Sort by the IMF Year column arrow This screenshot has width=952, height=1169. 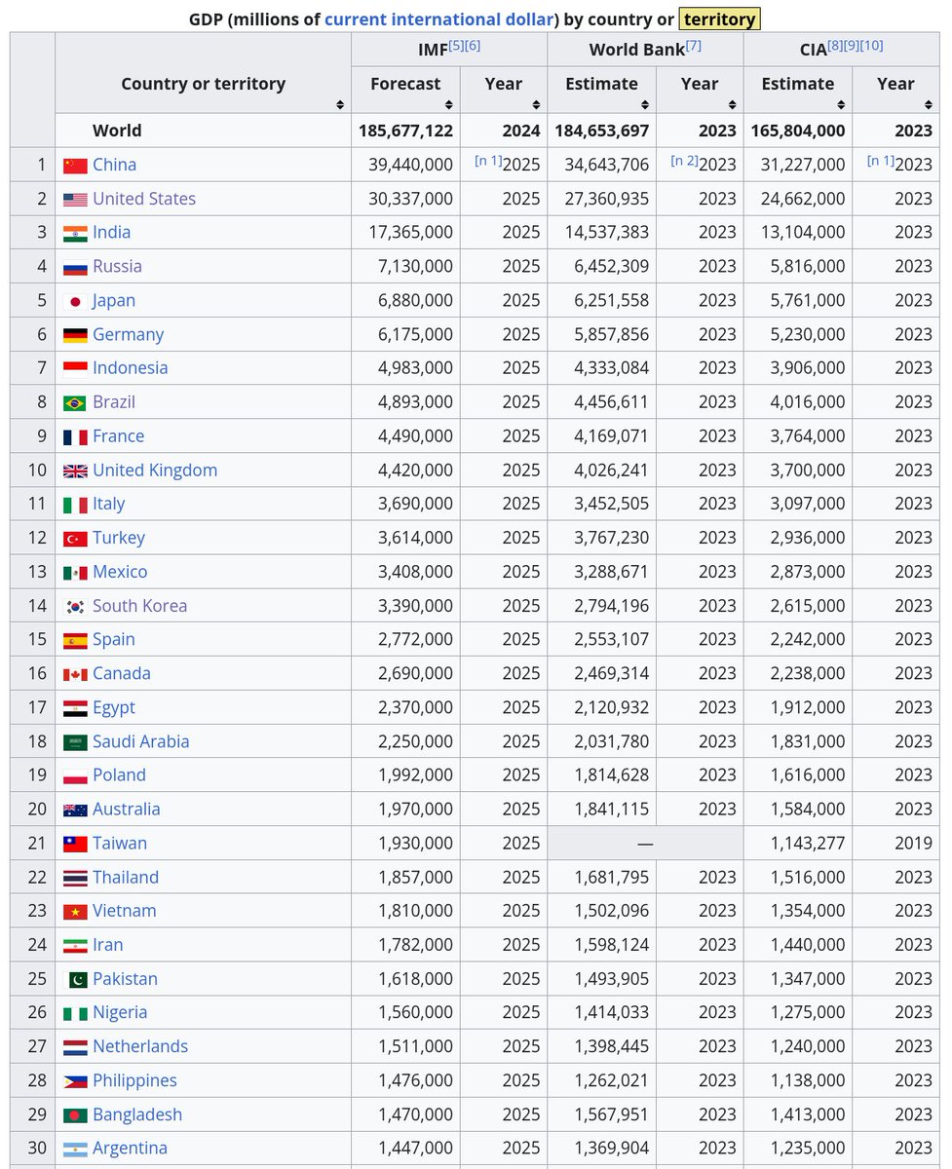click(x=537, y=104)
